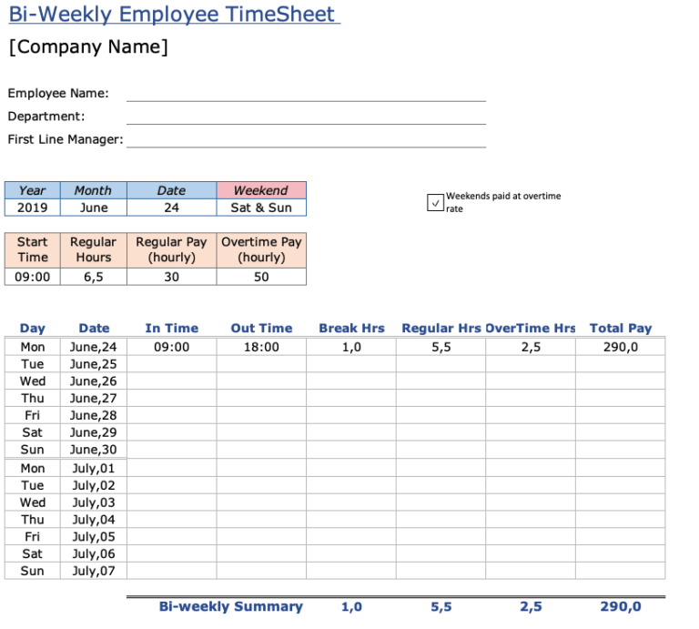Select the June,29 date cell
The height and width of the screenshot is (629, 699).
tap(94, 432)
